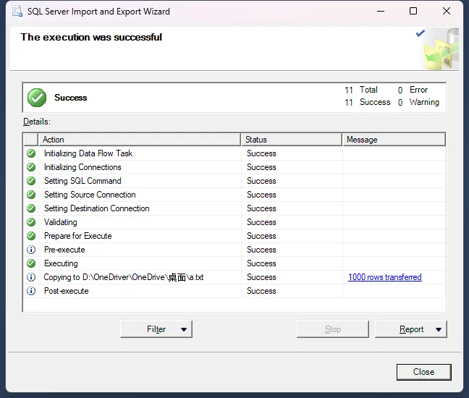Click the wizard icon in the title bar
This screenshot has width=469, height=398.
(17, 12)
